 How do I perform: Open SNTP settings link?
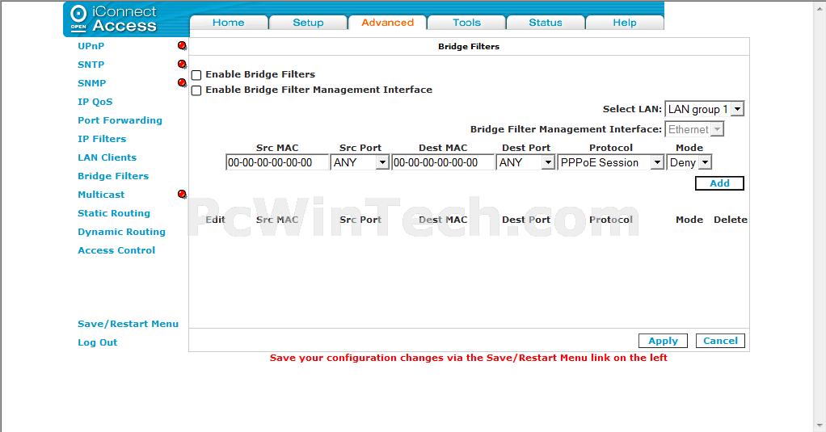coord(91,65)
